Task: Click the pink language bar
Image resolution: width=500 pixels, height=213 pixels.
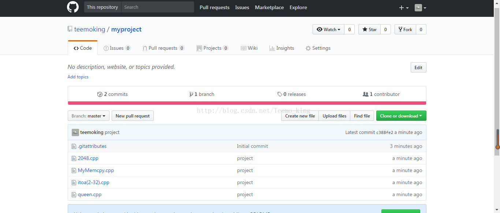Action: pyautogui.click(x=247, y=103)
